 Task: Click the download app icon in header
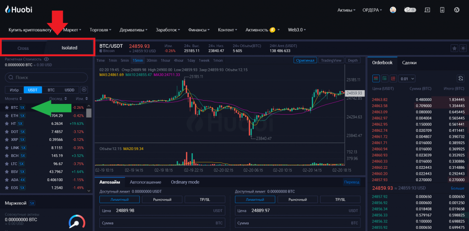click(x=442, y=10)
